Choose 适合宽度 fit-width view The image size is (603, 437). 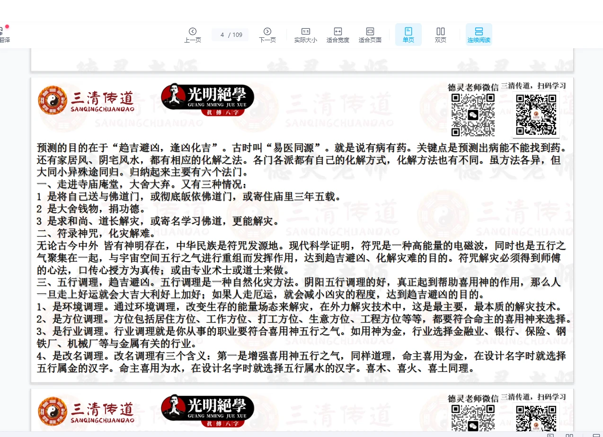pos(337,35)
